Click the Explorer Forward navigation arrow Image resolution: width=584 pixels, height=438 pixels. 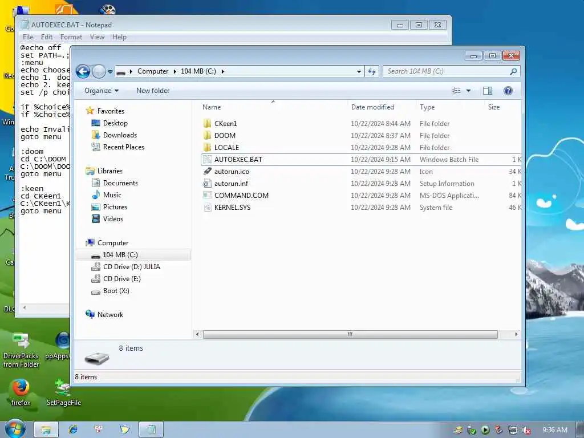point(99,71)
